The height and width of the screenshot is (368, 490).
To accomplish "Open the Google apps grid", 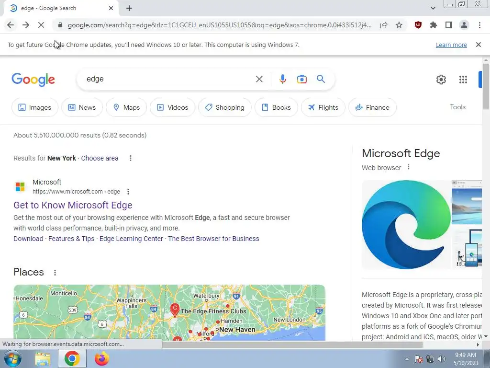I will [x=463, y=80].
